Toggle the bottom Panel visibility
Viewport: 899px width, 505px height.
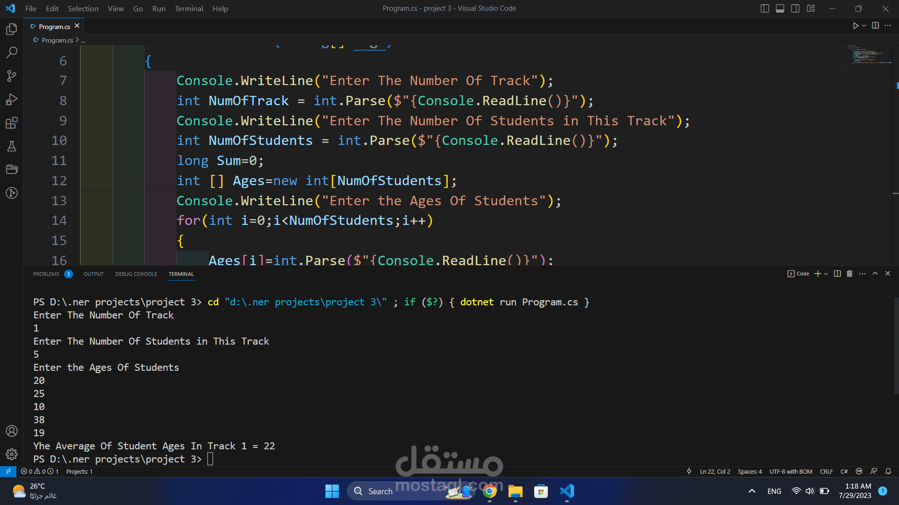780,8
